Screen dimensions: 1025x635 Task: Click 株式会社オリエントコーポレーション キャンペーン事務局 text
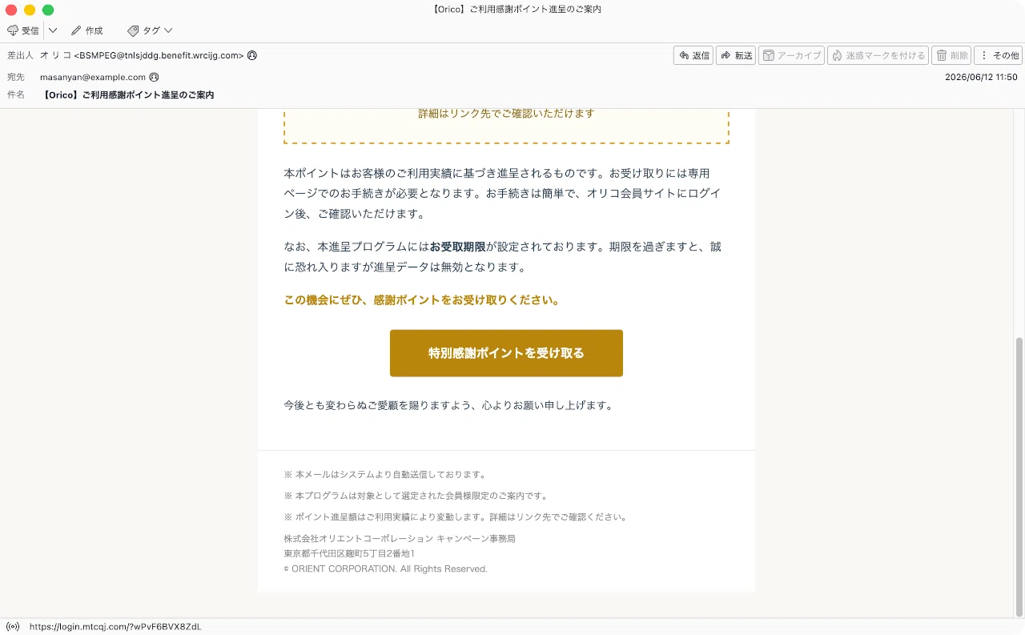(x=400, y=538)
